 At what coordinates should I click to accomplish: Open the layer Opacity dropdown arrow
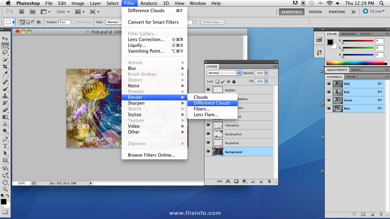pos(266,73)
